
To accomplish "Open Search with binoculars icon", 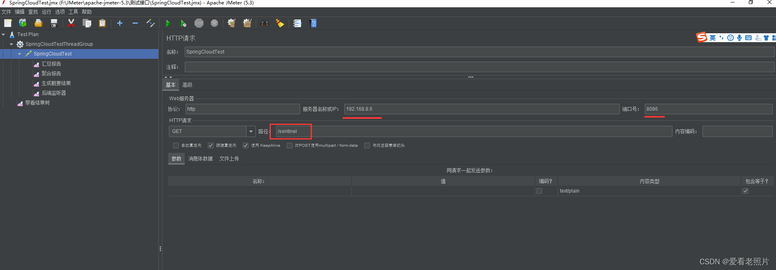I will tap(265, 23).
